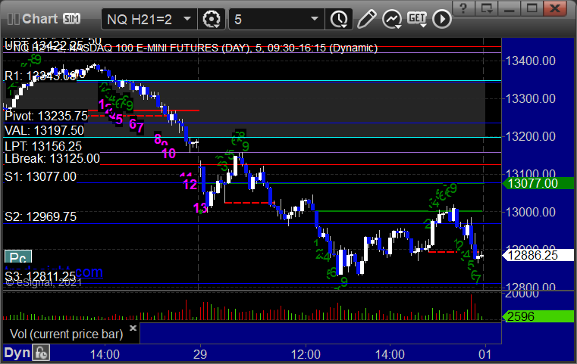The height and width of the screenshot is (364, 577).
Task: Click the S2: 12969.75 label
Action: (x=40, y=216)
